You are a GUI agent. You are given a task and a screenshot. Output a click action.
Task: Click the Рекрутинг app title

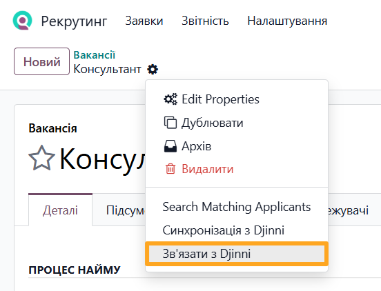click(74, 21)
